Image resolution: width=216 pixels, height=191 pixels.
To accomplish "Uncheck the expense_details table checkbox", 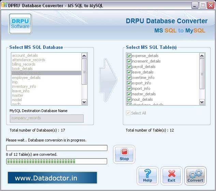I will tap(129, 56).
